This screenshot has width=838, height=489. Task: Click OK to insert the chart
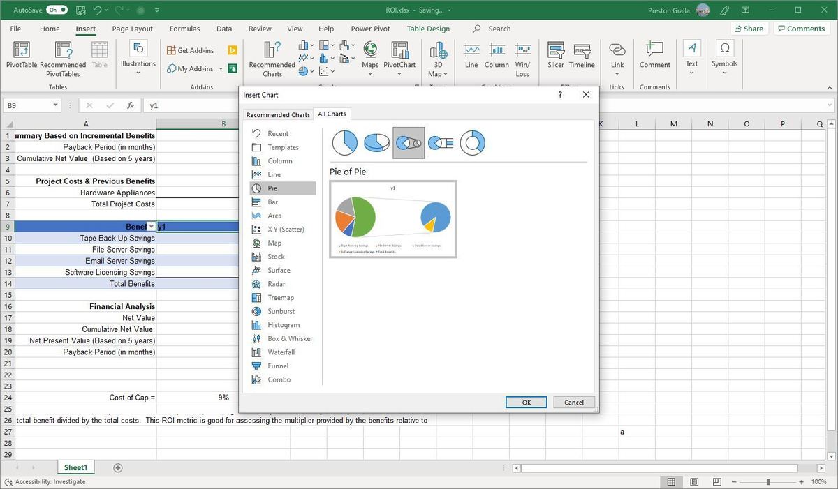[x=526, y=402]
